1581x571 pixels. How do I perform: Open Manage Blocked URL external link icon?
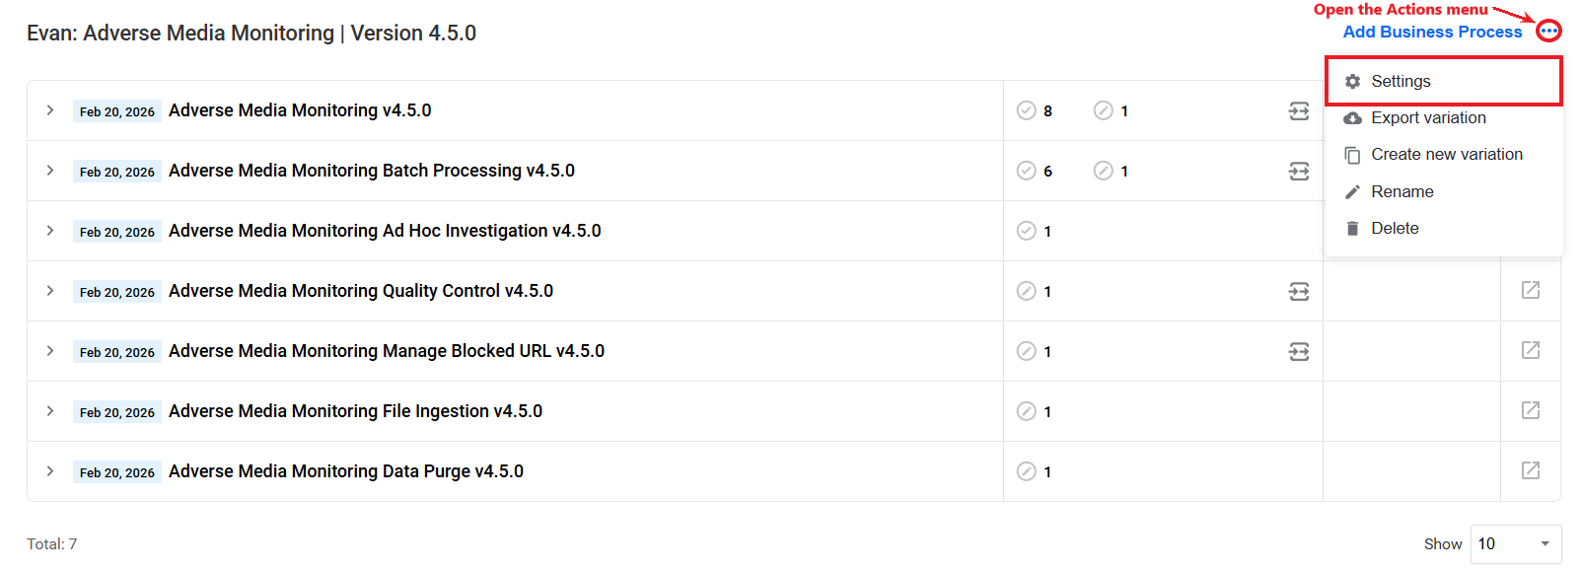click(1531, 350)
